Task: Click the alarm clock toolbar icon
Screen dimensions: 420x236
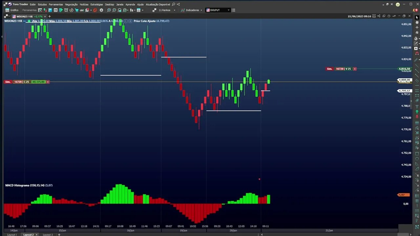Action: 66,10
